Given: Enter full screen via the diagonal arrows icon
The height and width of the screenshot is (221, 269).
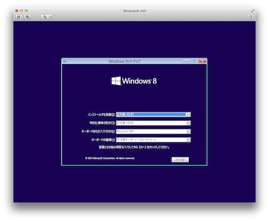Looking at the screenshot, I should coord(253,11).
